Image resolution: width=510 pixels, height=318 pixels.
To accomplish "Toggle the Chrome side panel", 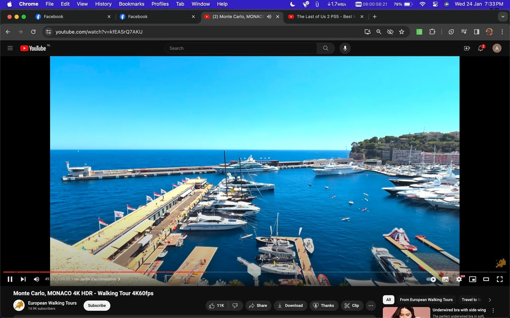I will click(476, 32).
